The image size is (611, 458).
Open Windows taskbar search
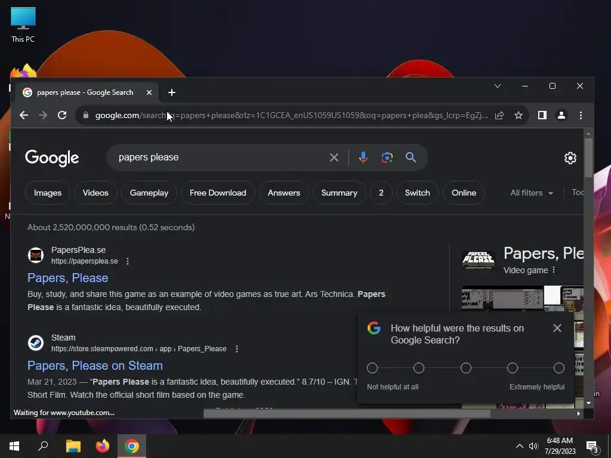coord(43,446)
